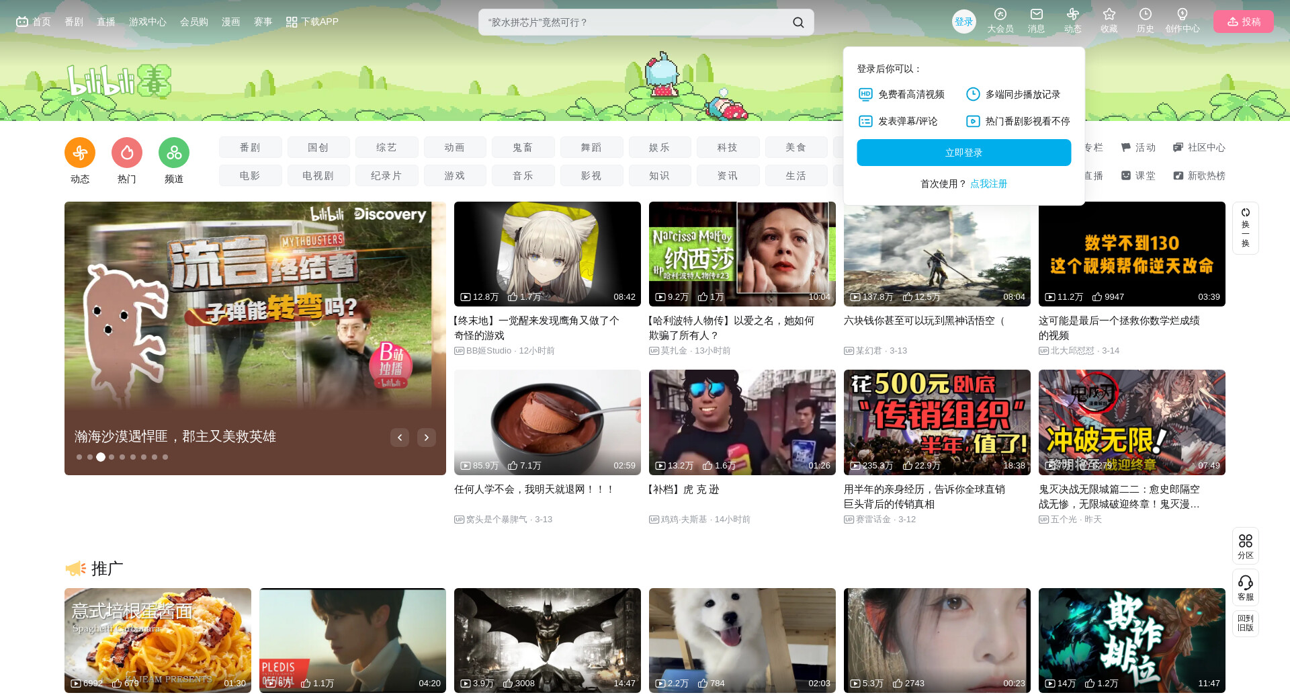The image size is (1290, 699).
Task: Click the orange 动态 circle icon
Action: pyautogui.click(x=80, y=153)
